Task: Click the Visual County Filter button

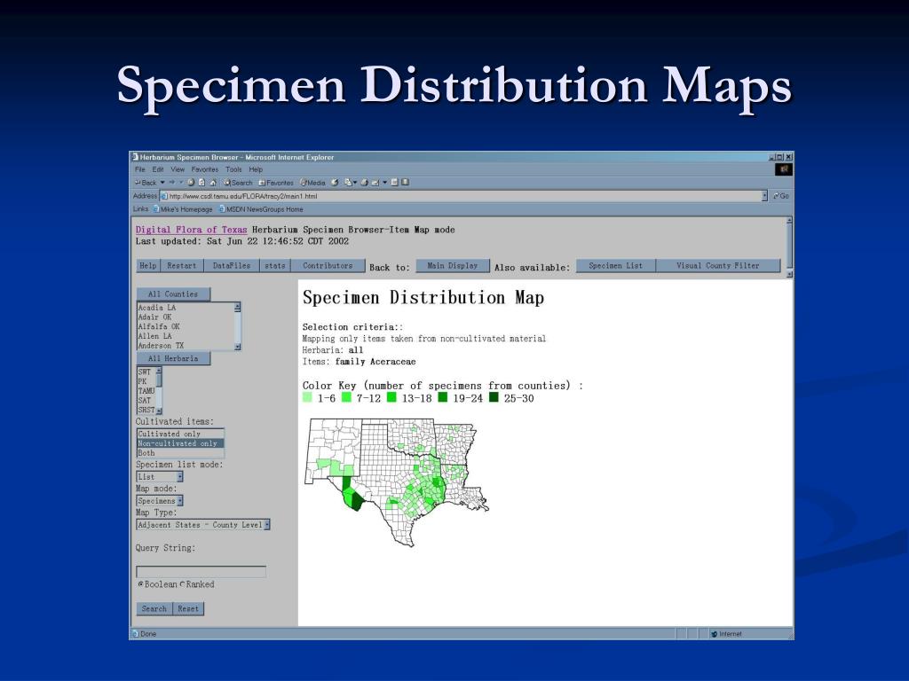Action: click(717, 266)
